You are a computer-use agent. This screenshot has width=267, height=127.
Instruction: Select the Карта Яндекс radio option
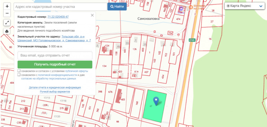[x=228, y=6]
